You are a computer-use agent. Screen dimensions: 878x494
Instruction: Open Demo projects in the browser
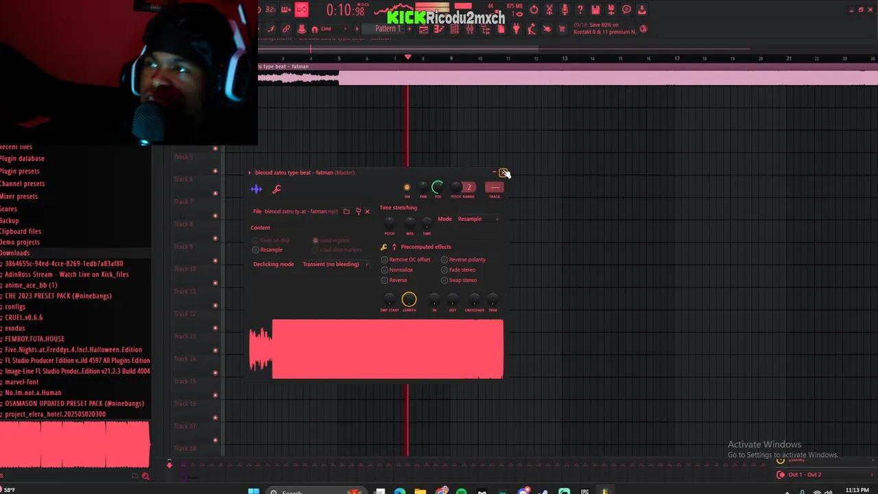20,242
